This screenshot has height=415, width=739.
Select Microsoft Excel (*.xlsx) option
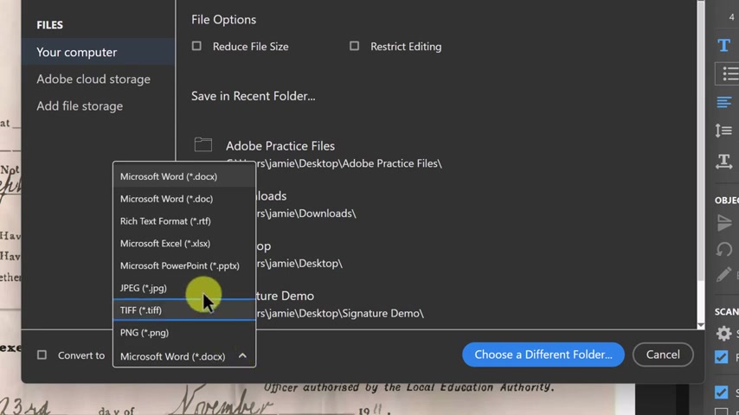coord(184,243)
